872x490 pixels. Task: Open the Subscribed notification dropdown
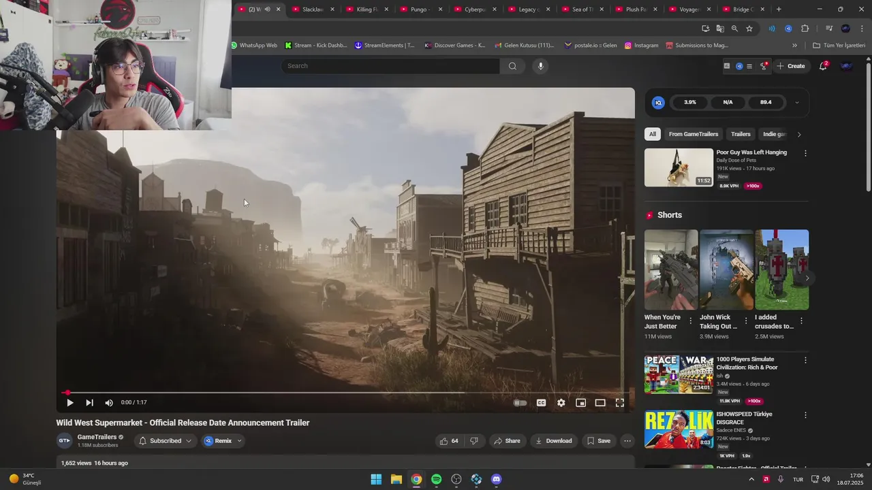tap(166, 441)
